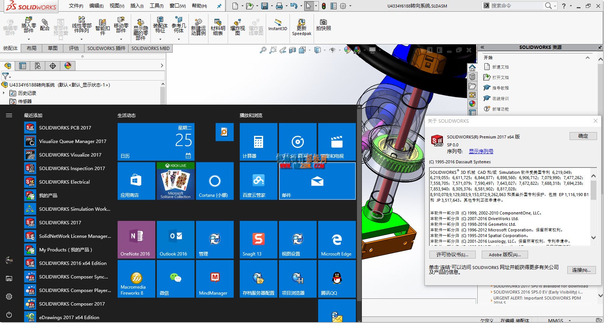605x324 pixels.
Task: Open the dropdown arrow under 参考几何体
Action: coord(179,39)
